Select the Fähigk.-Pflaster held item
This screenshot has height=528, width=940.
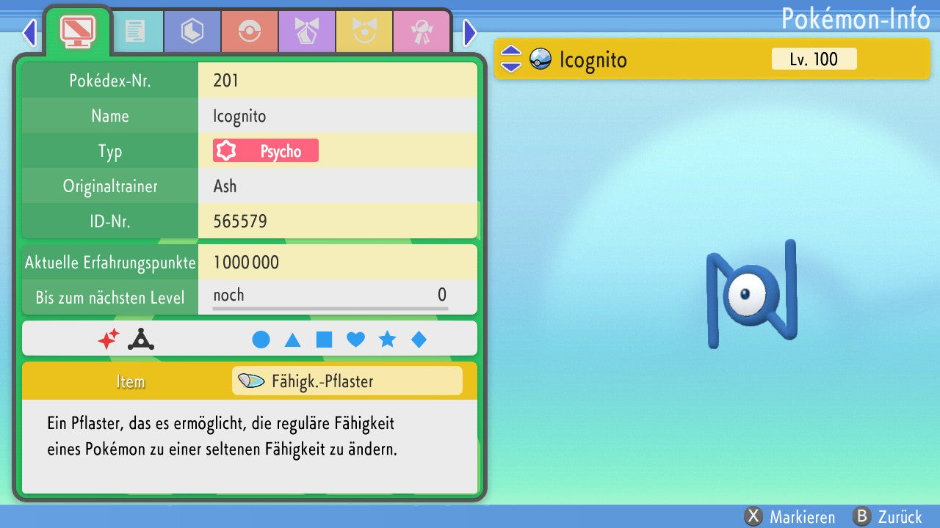click(x=347, y=381)
